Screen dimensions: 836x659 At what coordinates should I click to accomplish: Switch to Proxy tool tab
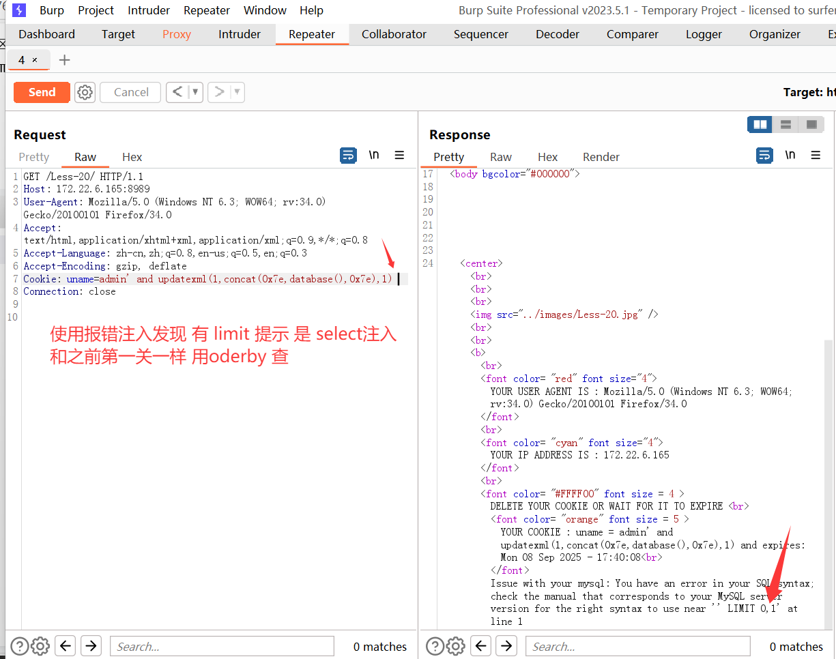click(177, 34)
